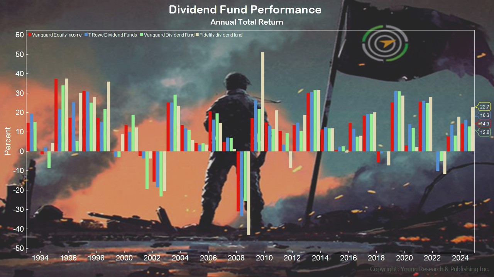The image size is (494, 277).
Task: Click the red Vanguard Equity Income legend swatch
Action: (29, 35)
